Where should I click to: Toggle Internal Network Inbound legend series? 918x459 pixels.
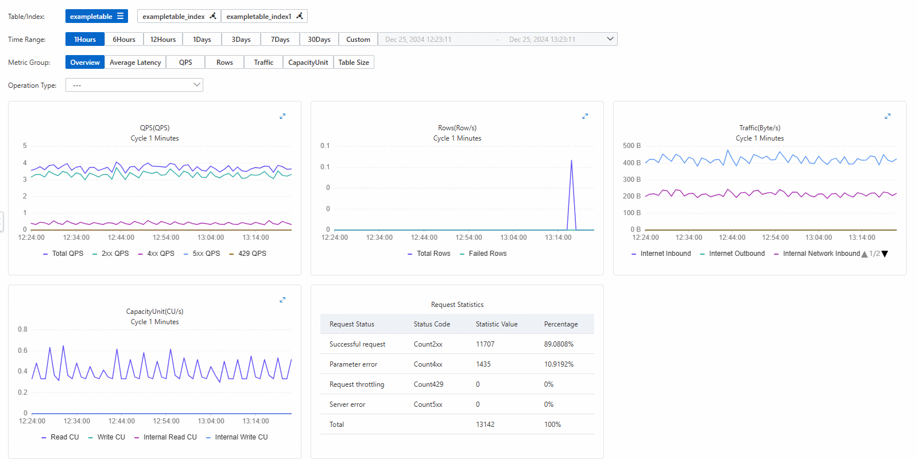click(x=817, y=254)
